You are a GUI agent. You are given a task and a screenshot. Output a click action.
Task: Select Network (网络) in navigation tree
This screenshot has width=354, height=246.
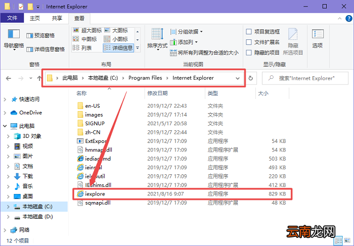tap(24, 230)
